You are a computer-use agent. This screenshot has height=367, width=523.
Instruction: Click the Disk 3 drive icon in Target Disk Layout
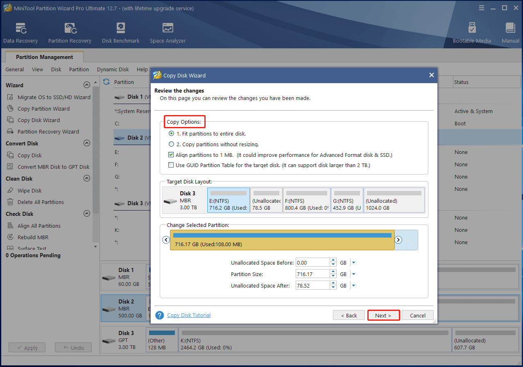click(x=170, y=202)
